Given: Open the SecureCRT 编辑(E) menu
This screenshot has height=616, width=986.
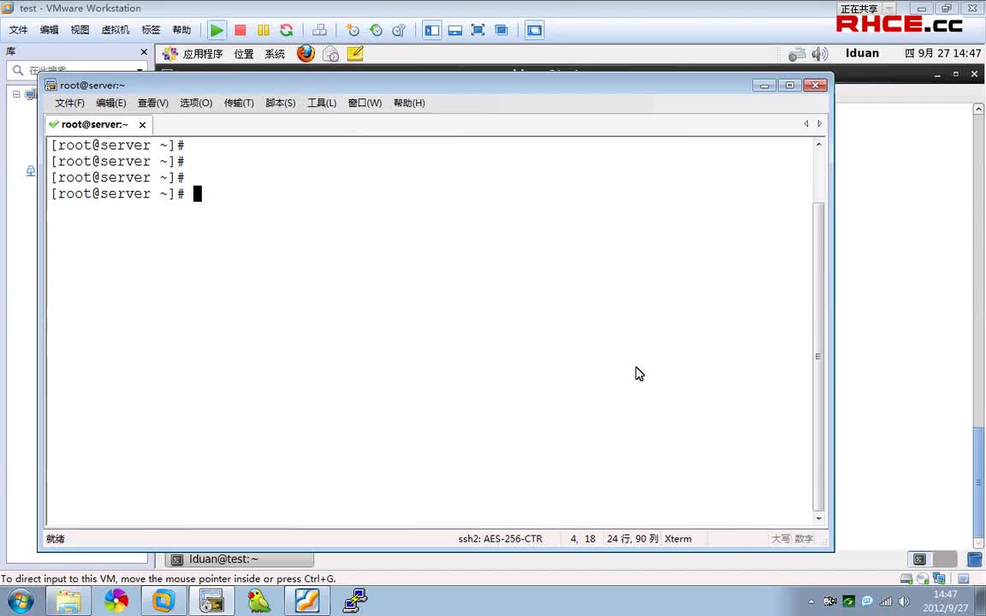Looking at the screenshot, I should (x=110, y=103).
